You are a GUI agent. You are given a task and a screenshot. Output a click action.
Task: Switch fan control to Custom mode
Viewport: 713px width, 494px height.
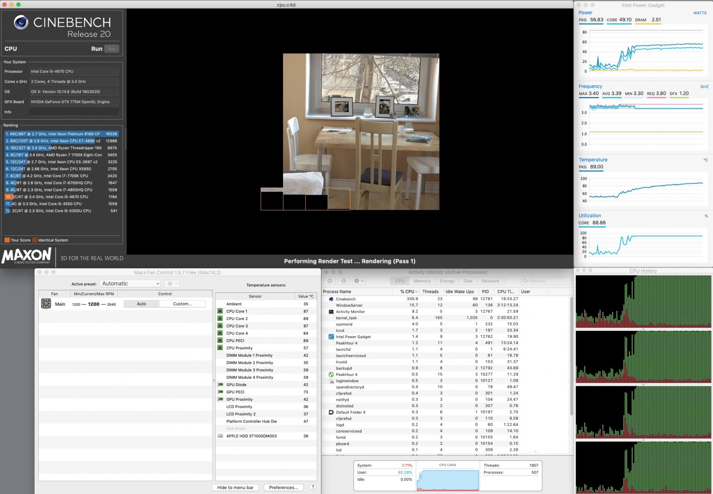pyautogui.click(x=182, y=304)
